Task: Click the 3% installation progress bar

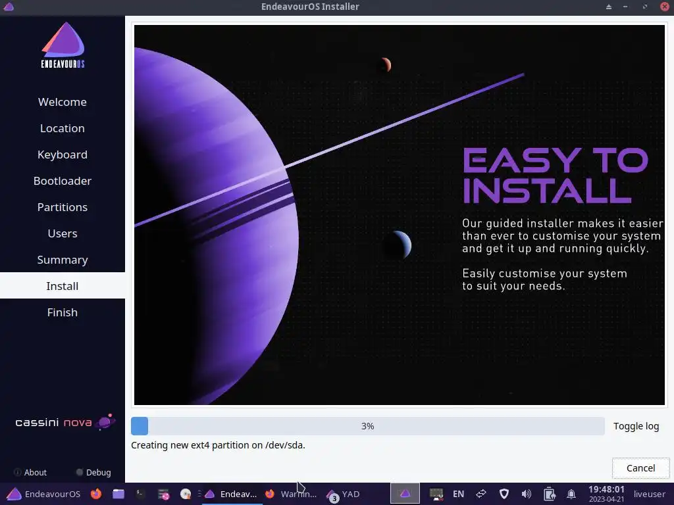Action: [x=367, y=426]
